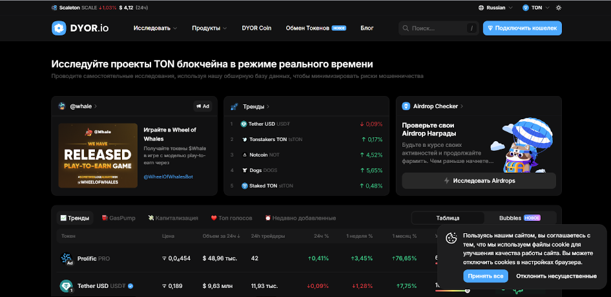Expand the @whale card link
611x297 pixels.
tap(83, 106)
